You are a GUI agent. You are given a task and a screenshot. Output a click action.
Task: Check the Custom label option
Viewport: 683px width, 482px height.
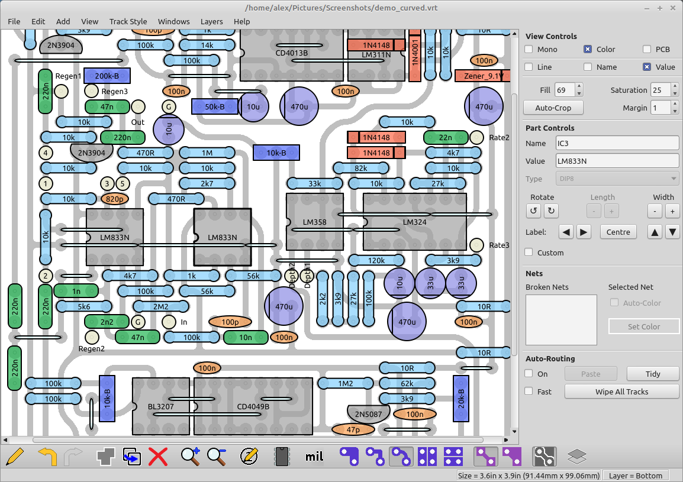click(x=528, y=252)
